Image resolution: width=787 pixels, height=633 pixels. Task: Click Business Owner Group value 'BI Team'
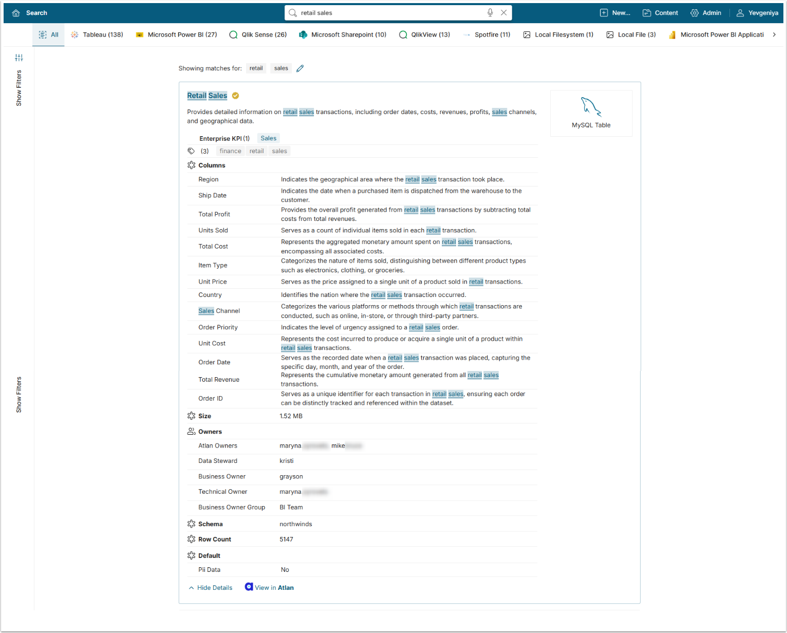(x=291, y=507)
